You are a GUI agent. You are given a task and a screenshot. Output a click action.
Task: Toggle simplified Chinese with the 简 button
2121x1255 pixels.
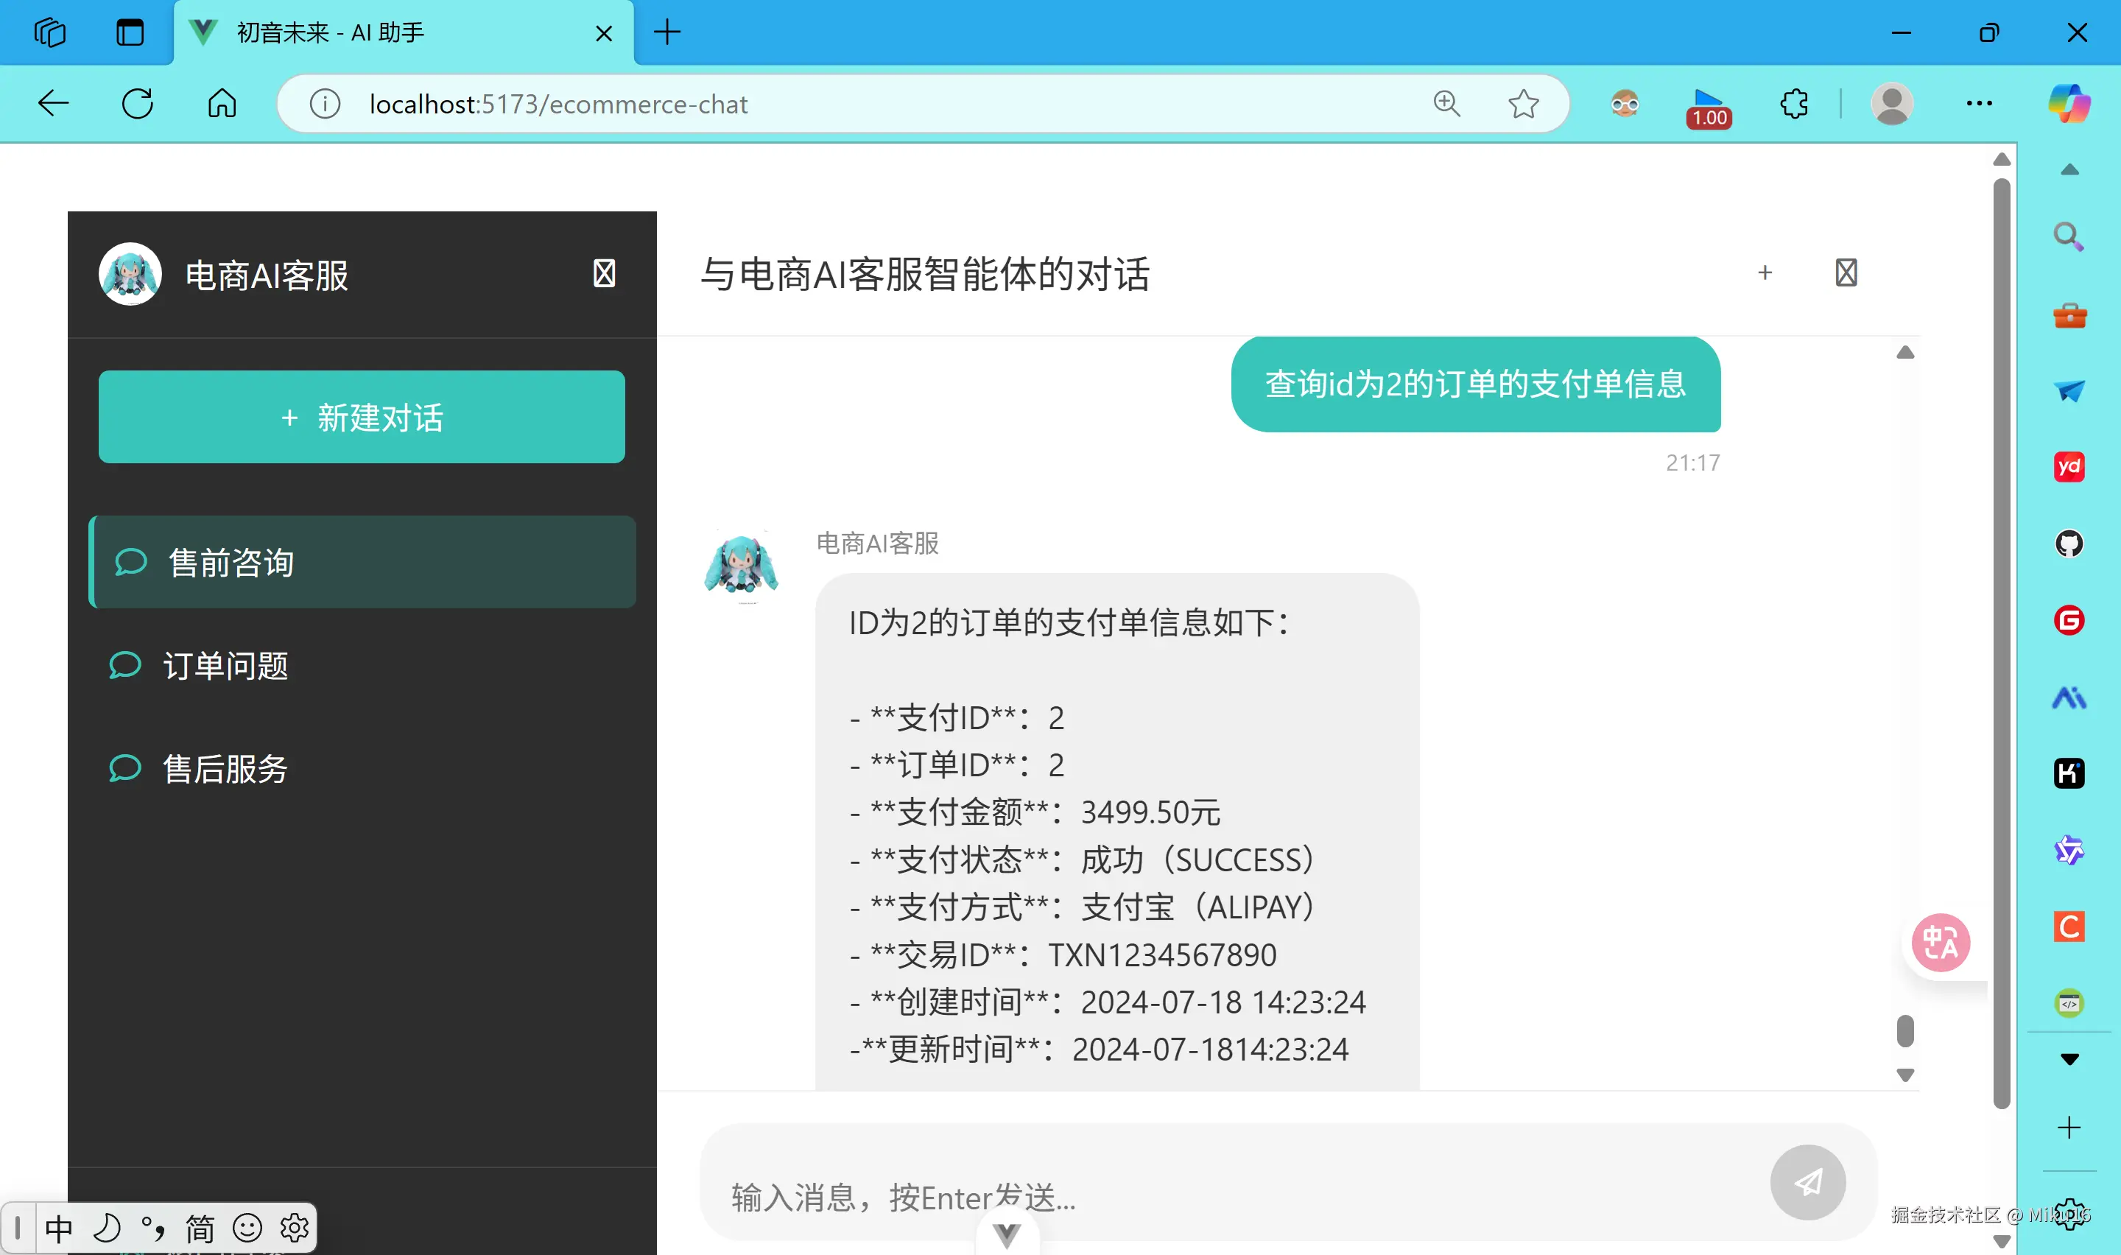(x=200, y=1227)
